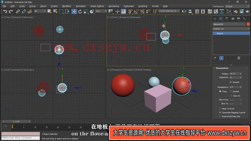Toggle Generate Mapping Coords checkbox
The height and width of the screenshot is (141, 251).
click(x=220, y=113)
